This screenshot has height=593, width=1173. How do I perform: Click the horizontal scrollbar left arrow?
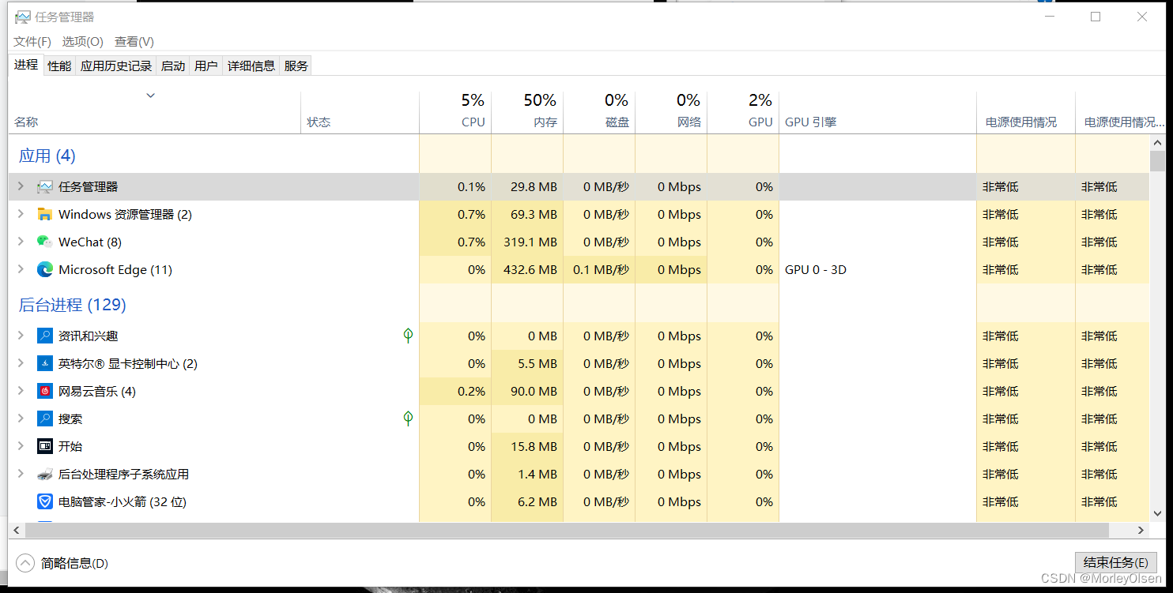click(16, 530)
